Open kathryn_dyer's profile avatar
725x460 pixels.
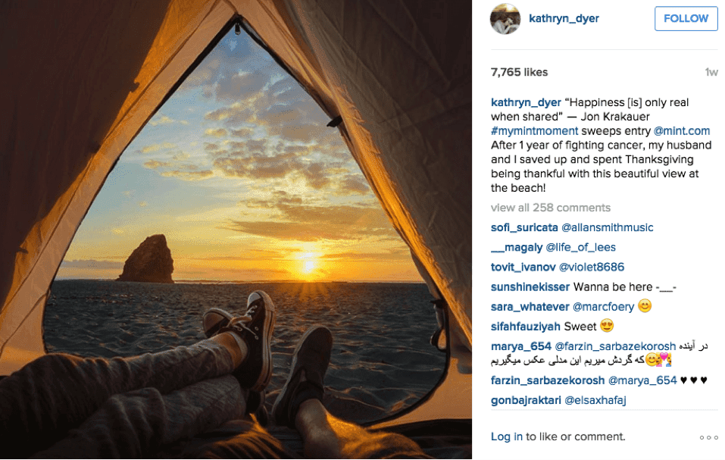(505, 19)
